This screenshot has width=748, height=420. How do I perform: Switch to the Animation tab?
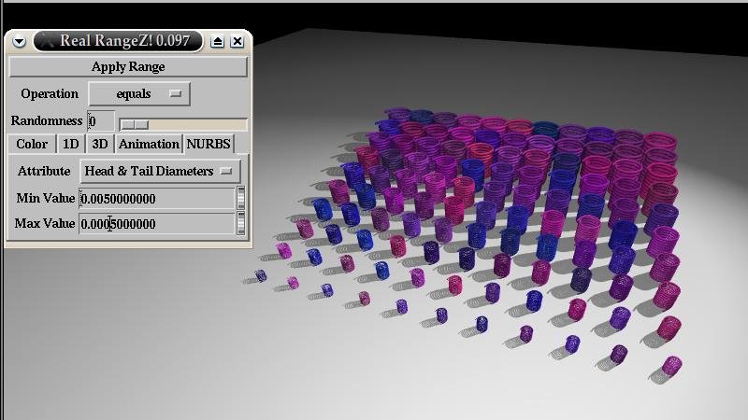point(149,144)
